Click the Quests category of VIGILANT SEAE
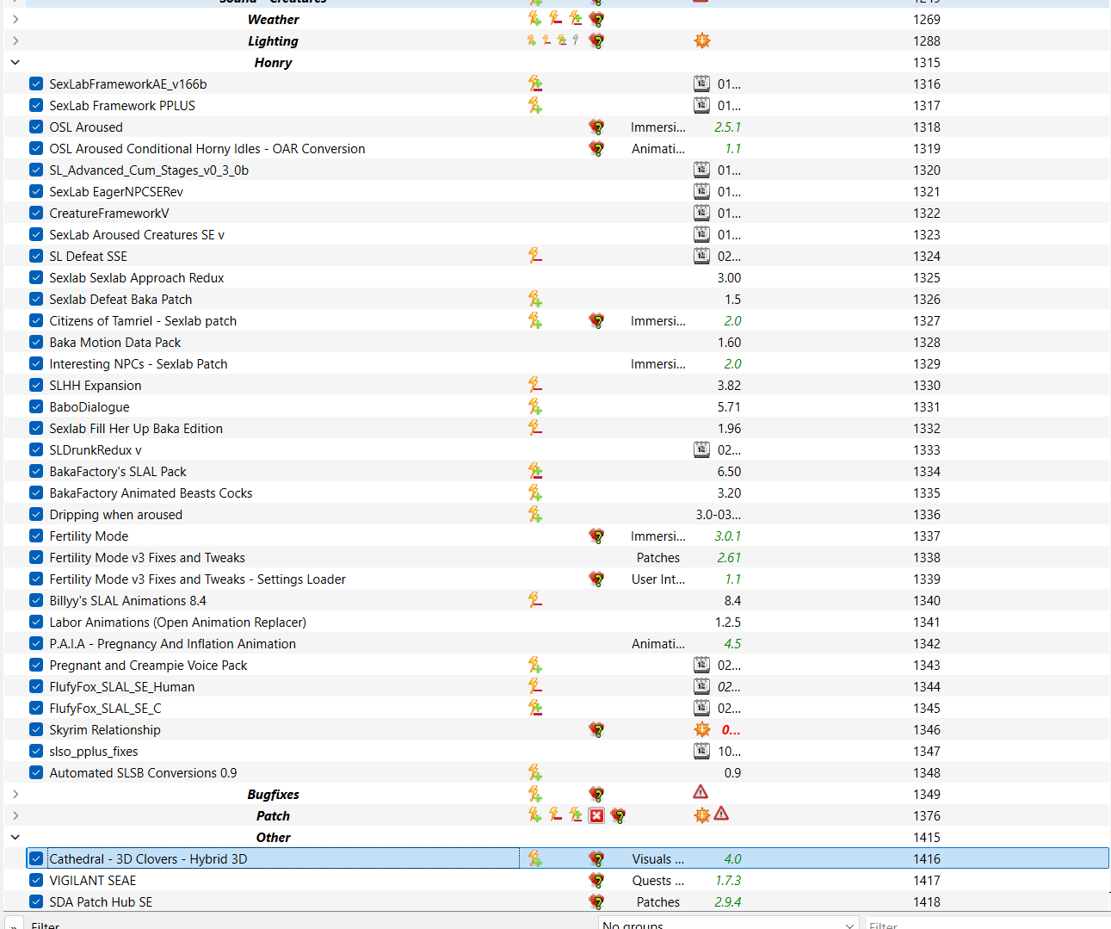1111x929 pixels. coord(657,880)
